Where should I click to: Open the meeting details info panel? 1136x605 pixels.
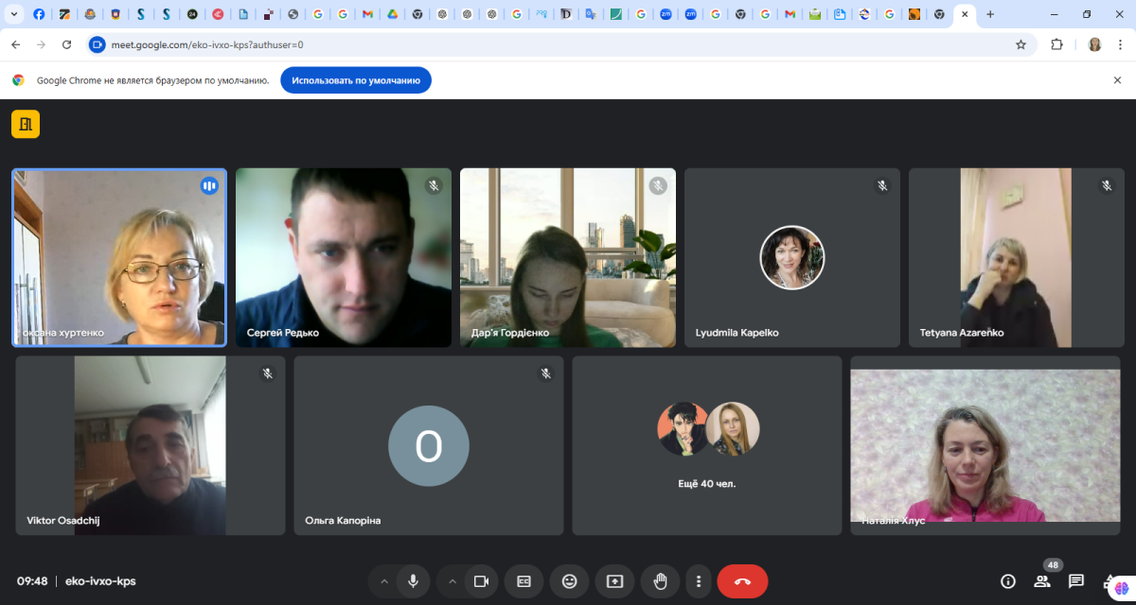1008,581
